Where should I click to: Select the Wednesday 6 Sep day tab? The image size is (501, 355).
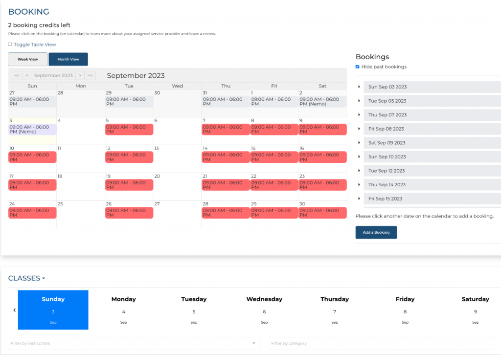click(x=264, y=310)
